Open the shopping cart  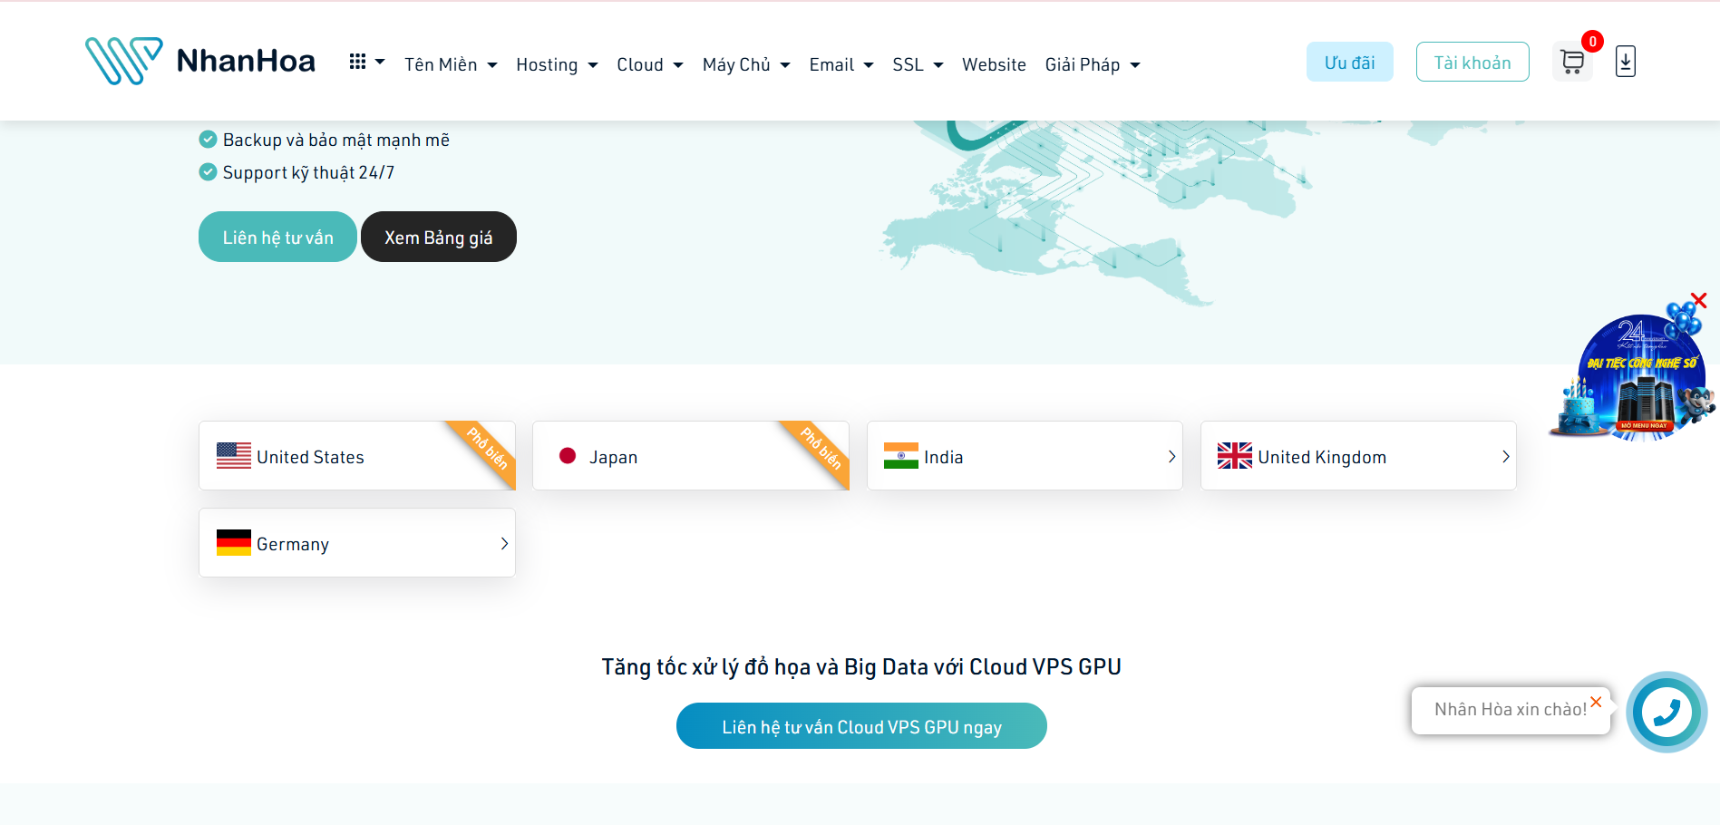(1572, 63)
